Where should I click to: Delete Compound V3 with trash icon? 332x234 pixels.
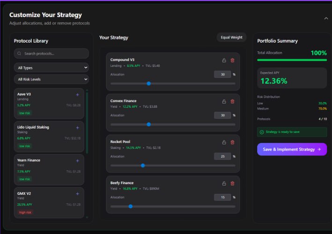point(232,60)
